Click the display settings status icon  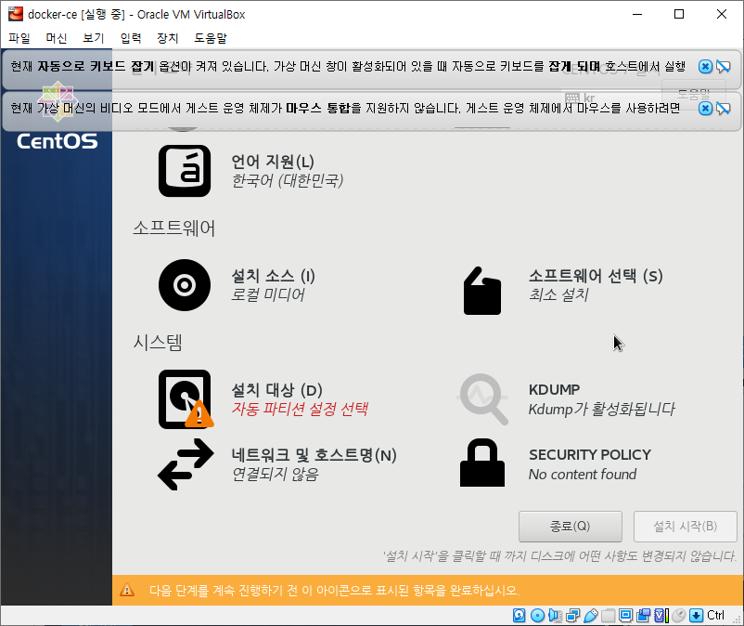pos(626,616)
